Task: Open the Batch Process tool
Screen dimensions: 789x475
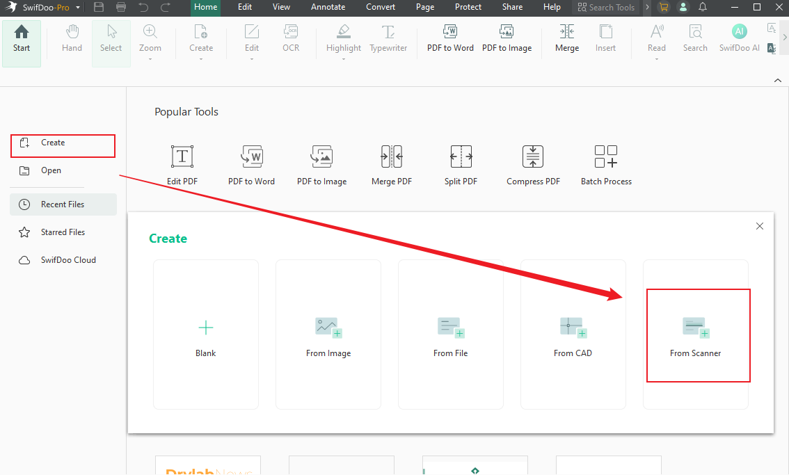Action: 606,164
